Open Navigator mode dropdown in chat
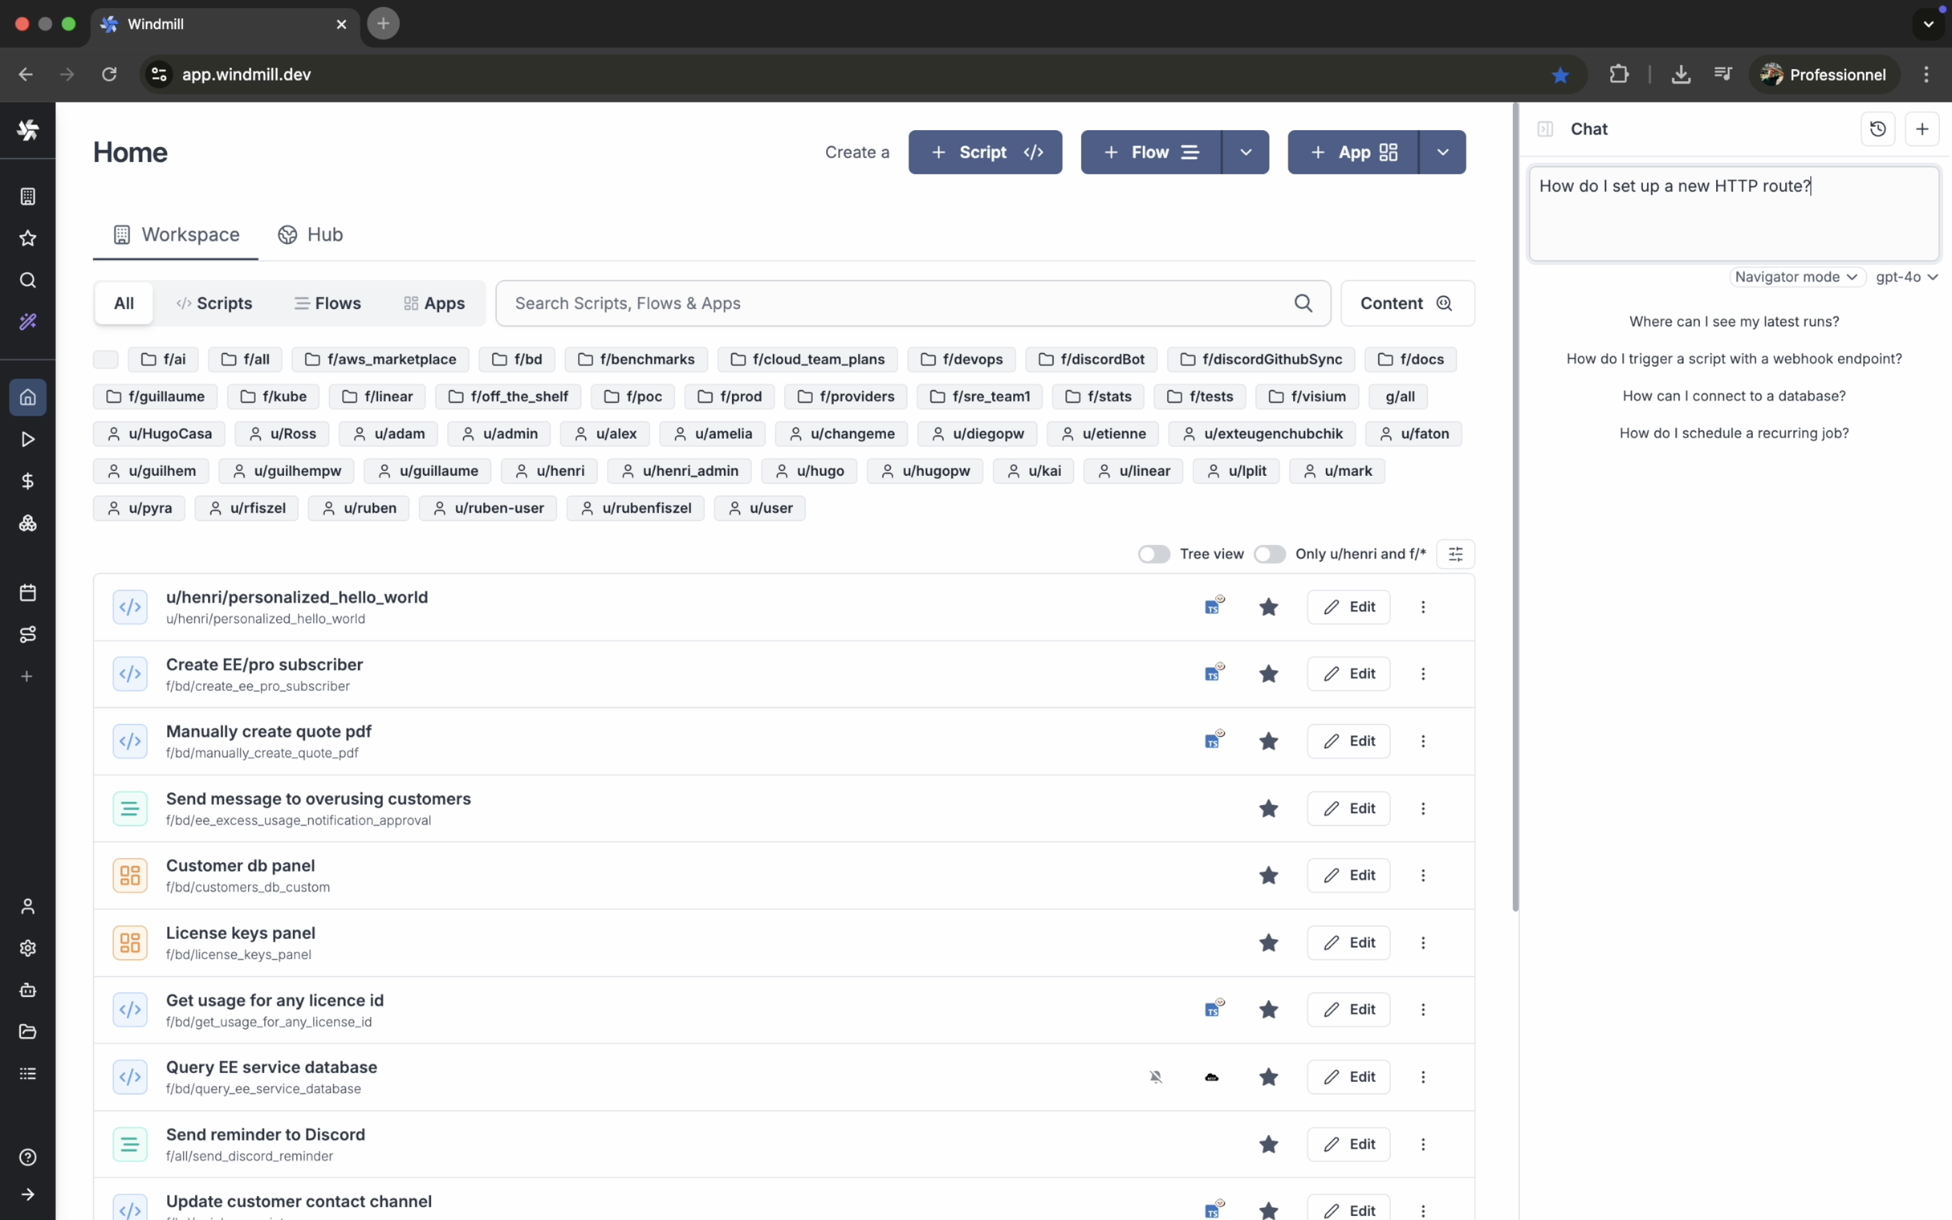 click(x=1796, y=277)
